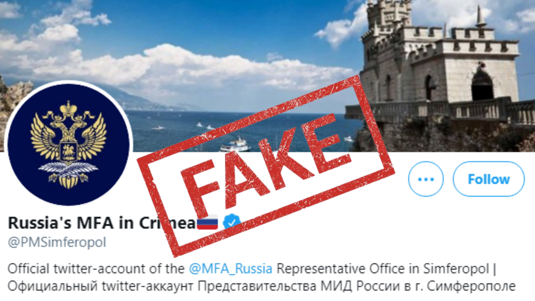Click the English bio description text
This screenshot has width=535, height=301.
click(252, 269)
